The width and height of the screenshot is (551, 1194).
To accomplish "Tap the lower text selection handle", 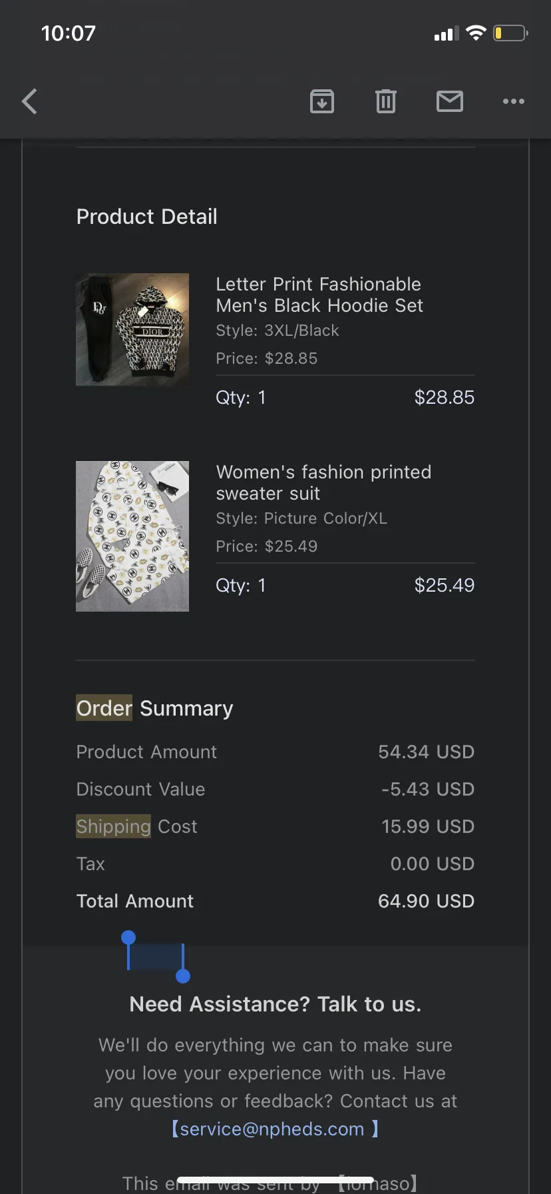I will [x=183, y=976].
